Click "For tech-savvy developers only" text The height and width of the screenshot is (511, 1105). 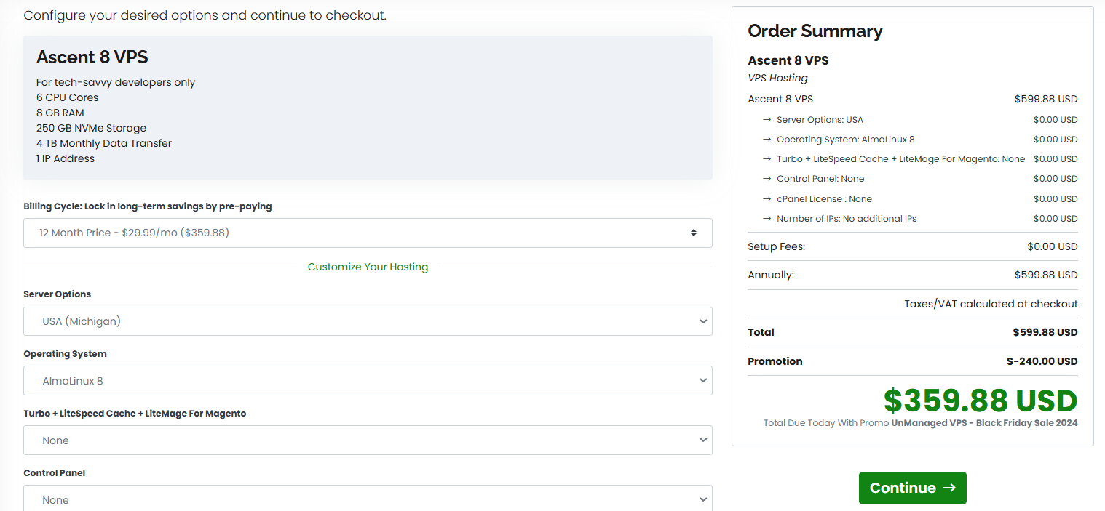(x=116, y=82)
